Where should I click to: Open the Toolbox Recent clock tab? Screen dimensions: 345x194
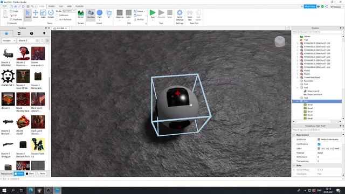point(31,33)
